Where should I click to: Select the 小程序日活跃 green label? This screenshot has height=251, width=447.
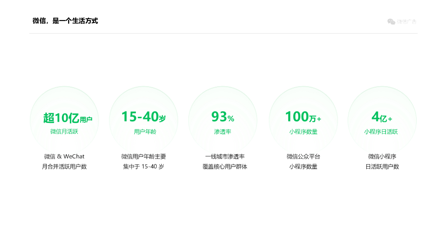coord(381,132)
